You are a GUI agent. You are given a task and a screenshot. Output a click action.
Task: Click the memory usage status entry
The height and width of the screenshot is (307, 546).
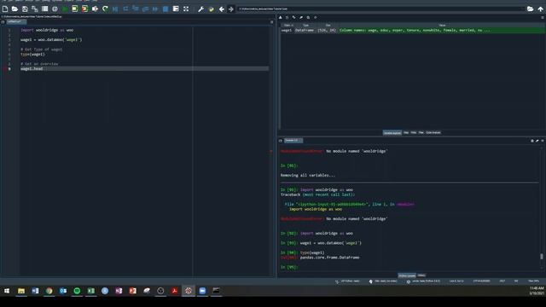[x=533, y=281]
